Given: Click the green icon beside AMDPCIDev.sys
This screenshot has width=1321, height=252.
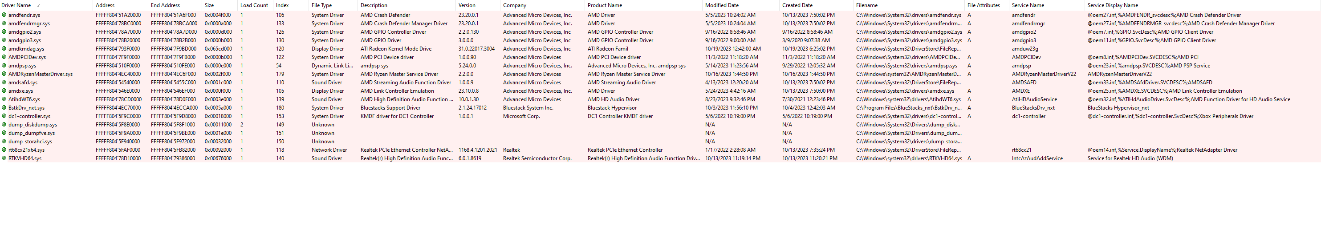Looking at the screenshot, I should pos(4,57).
